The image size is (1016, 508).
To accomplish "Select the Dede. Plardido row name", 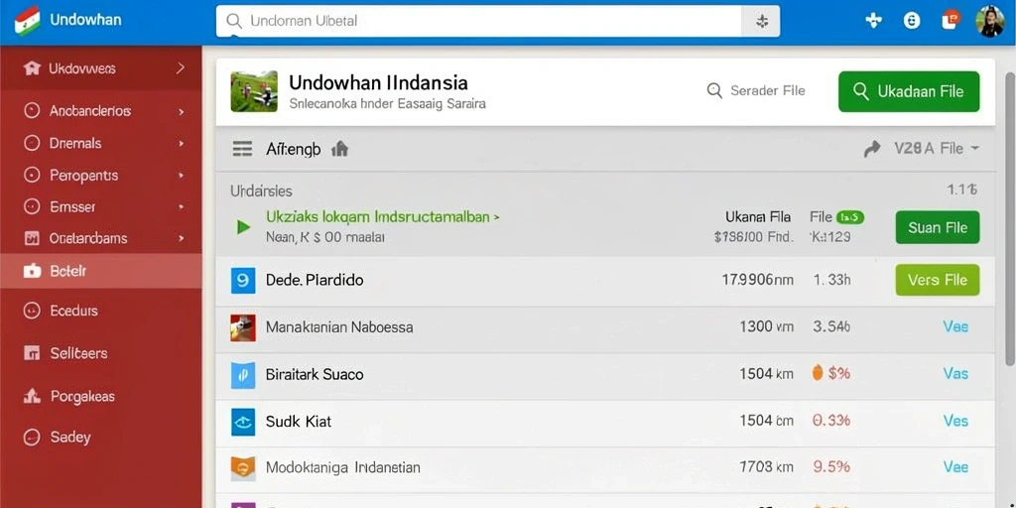I will (315, 281).
